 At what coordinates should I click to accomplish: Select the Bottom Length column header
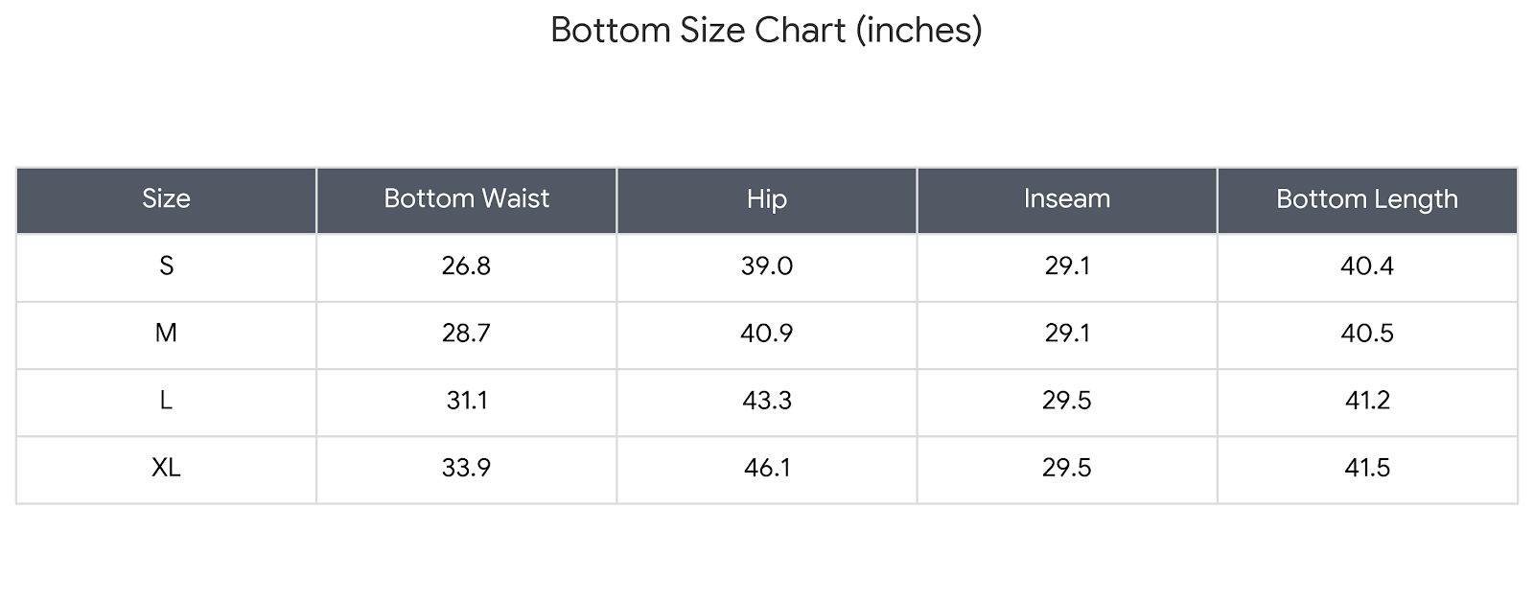(x=1366, y=199)
